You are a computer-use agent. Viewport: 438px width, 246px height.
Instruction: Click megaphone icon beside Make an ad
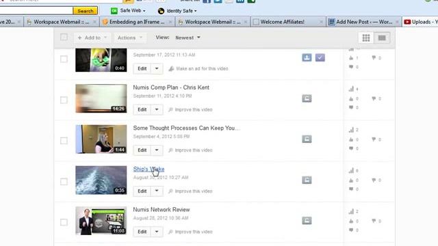pos(171,68)
